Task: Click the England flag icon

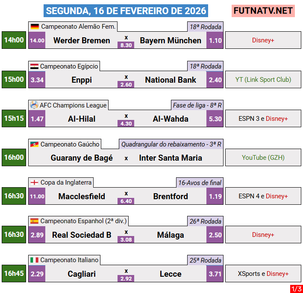Action: (34, 182)
